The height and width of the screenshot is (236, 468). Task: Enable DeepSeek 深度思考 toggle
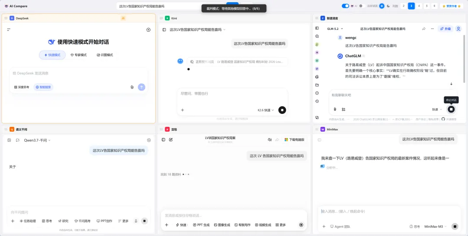(x=22, y=87)
